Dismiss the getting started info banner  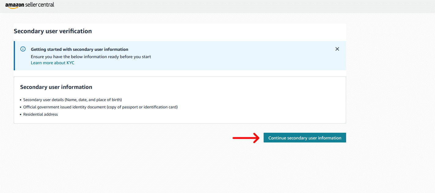pos(337,49)
